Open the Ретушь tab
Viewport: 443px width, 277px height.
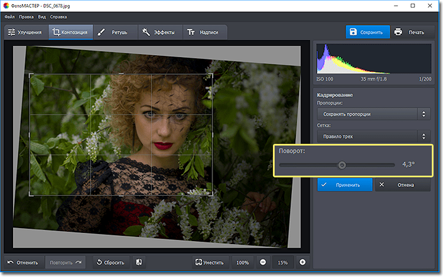tap(113, 32)
